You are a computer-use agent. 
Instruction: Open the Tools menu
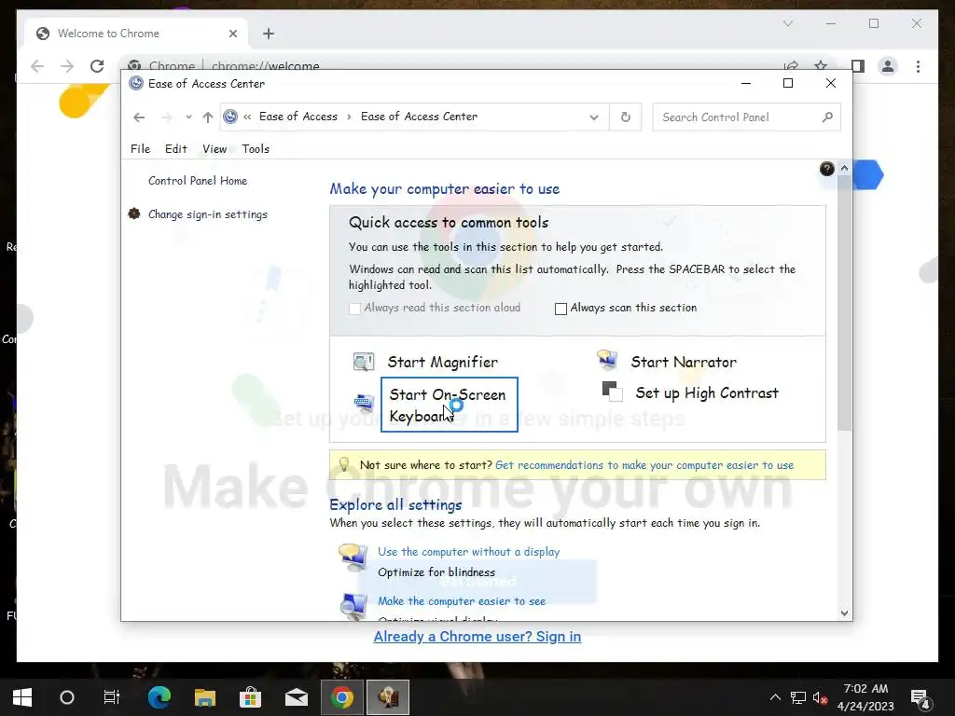coord(256,148)
